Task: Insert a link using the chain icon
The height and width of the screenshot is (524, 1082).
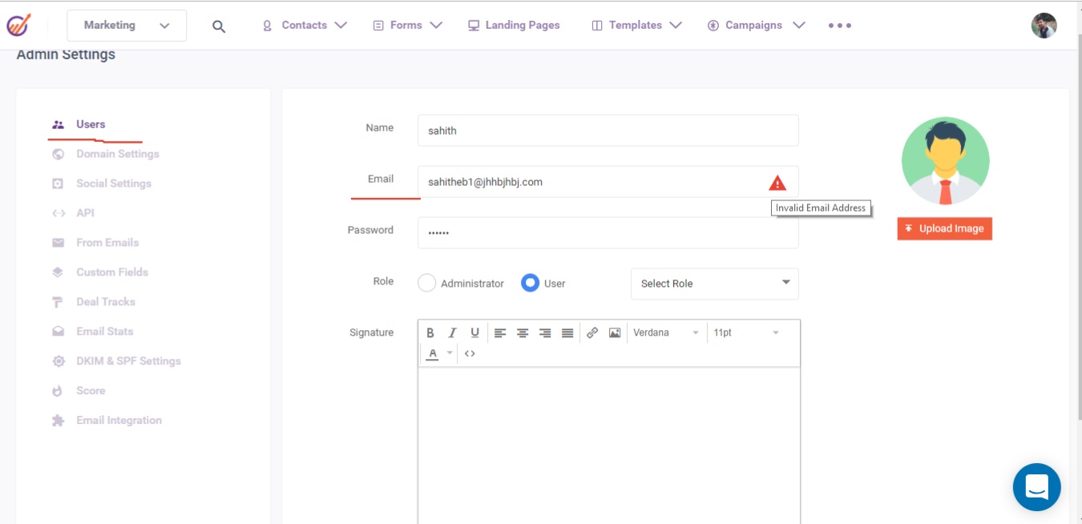Action: point(592,333)
